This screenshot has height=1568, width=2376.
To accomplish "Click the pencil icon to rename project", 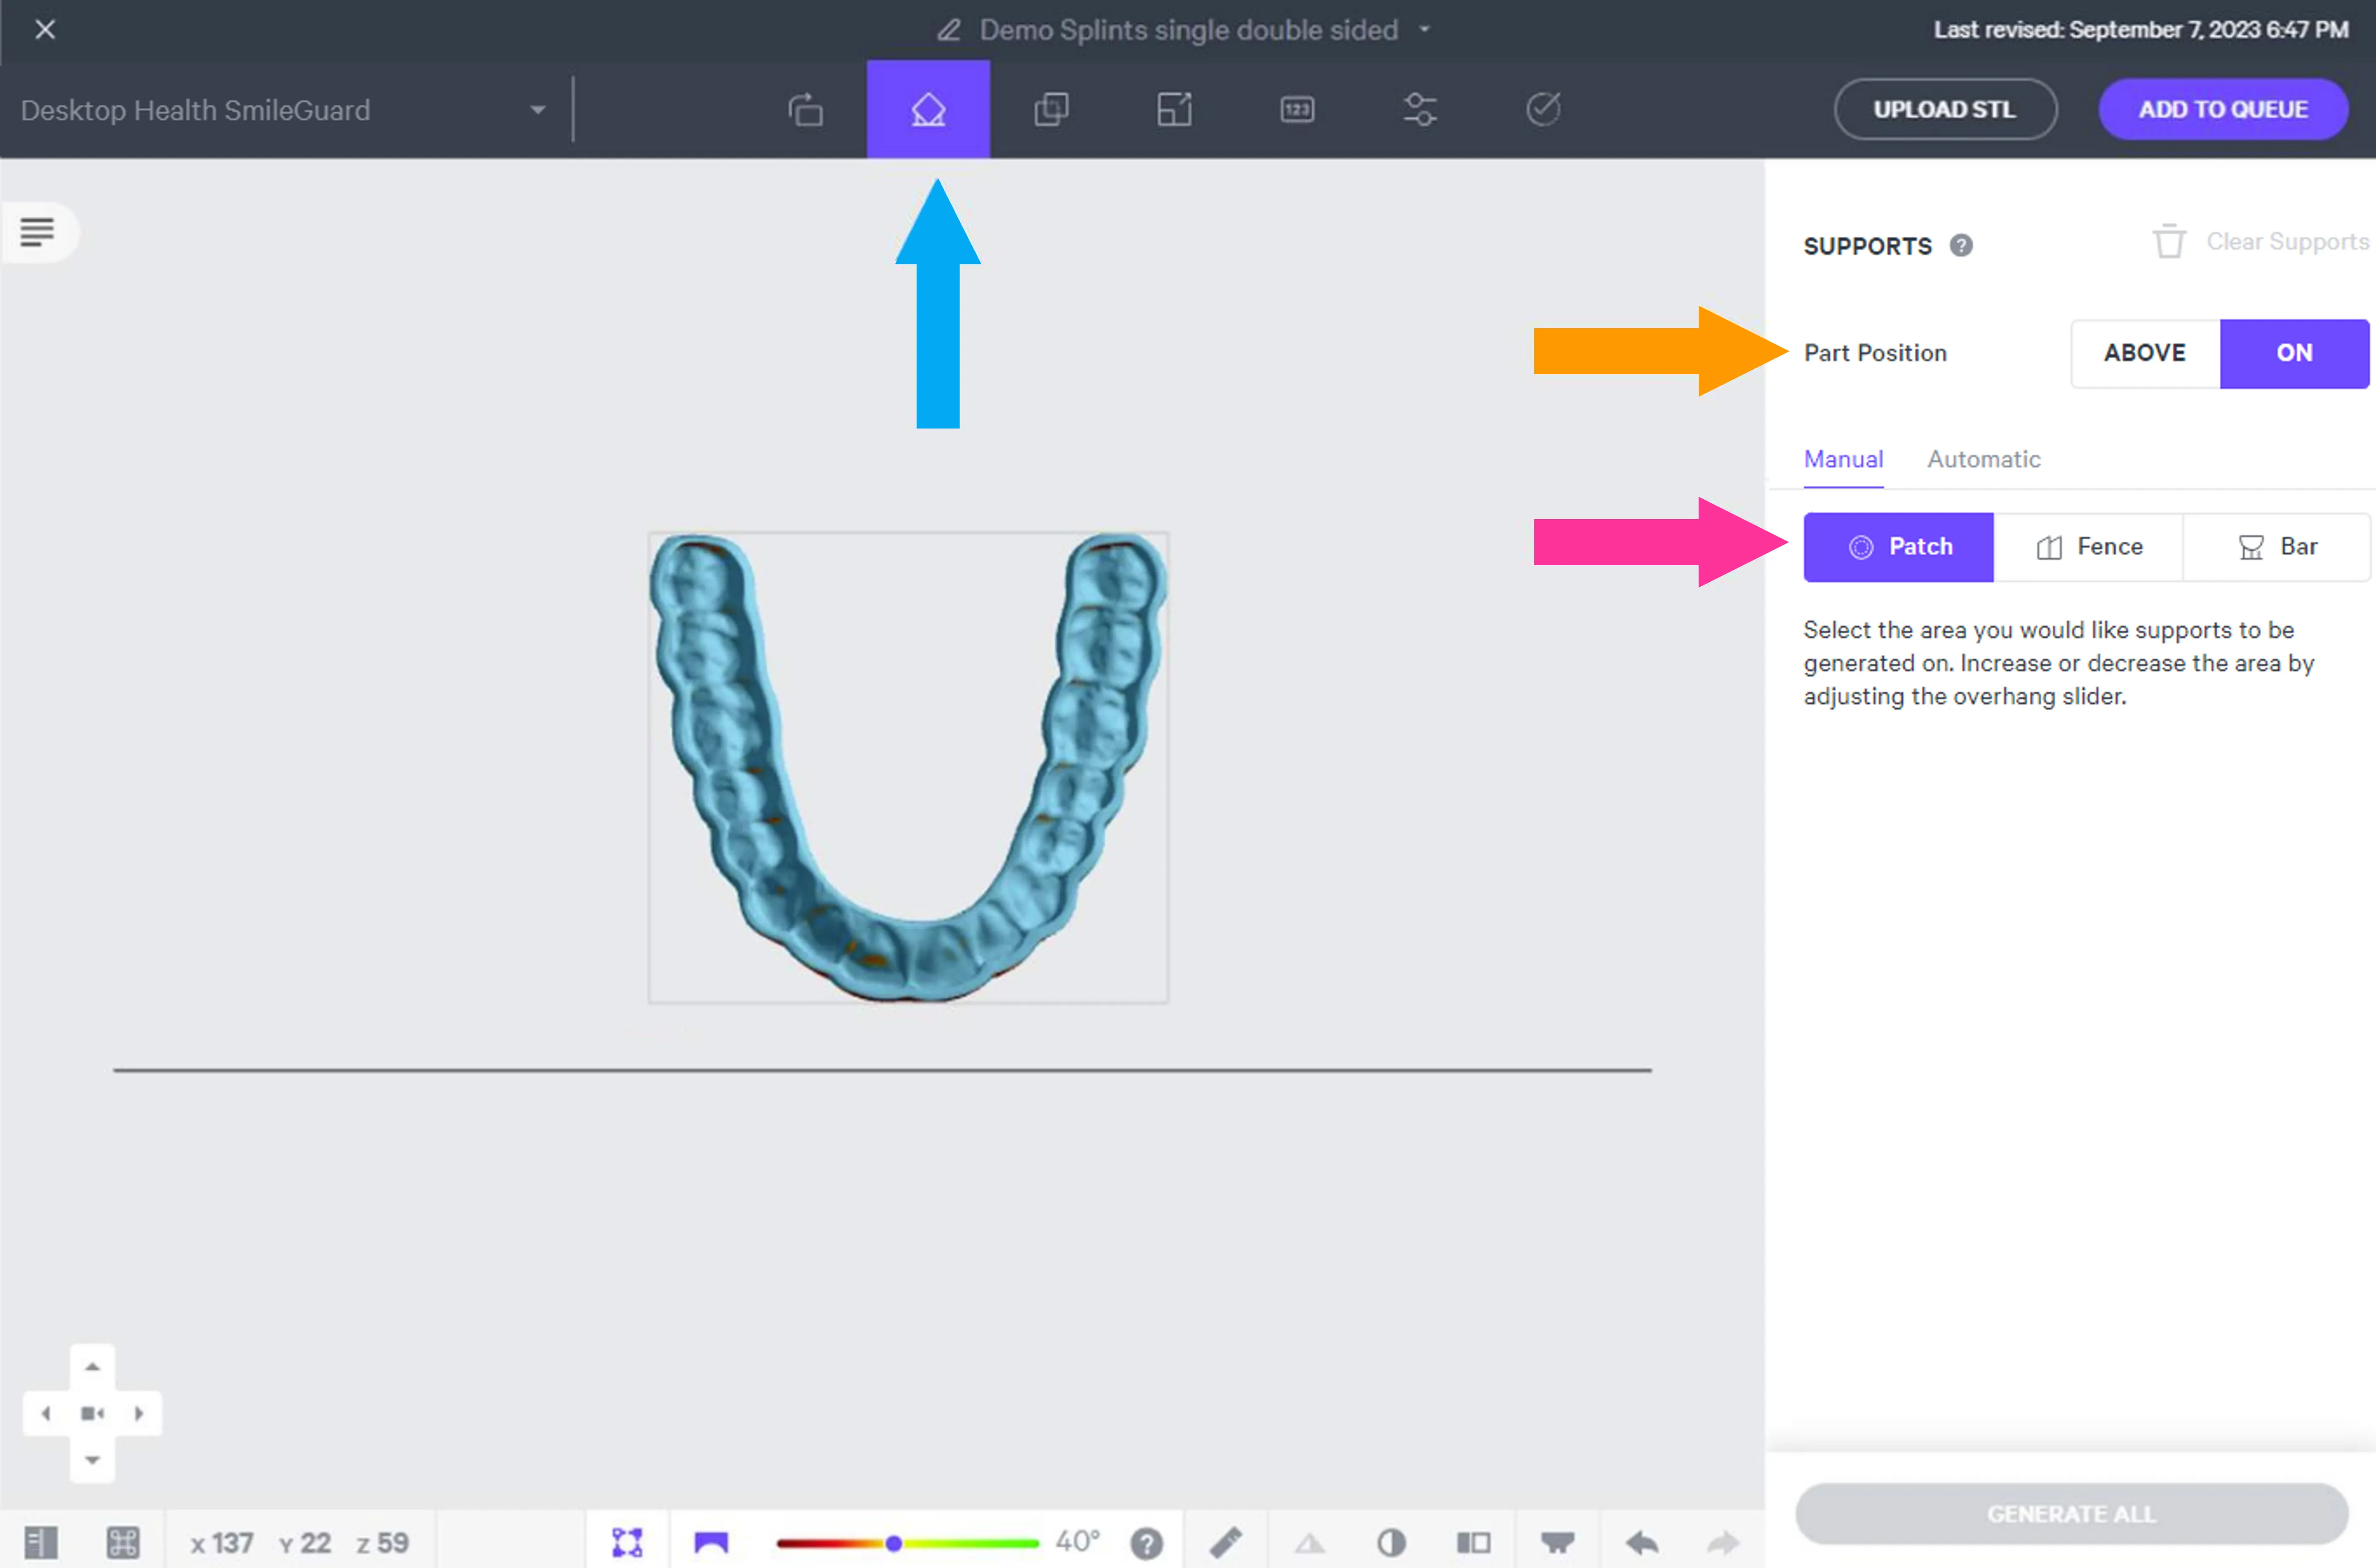I will (x=949, y=30).
